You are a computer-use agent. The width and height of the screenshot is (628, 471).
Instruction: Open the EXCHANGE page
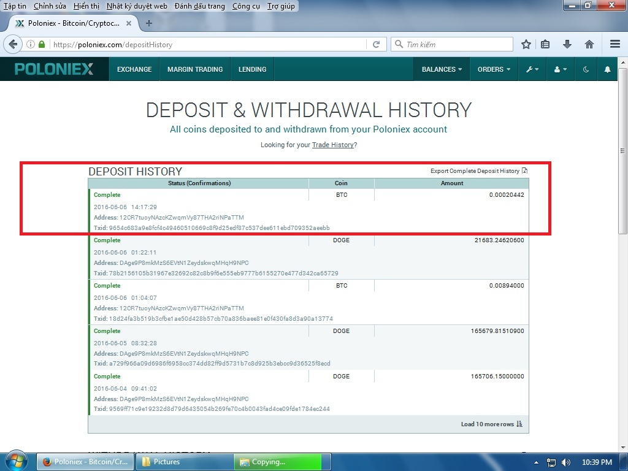(134, 69)
